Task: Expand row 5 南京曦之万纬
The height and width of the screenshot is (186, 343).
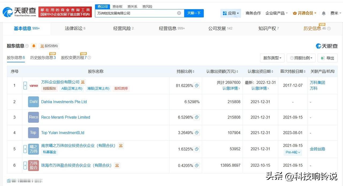Action: [25, 149]
